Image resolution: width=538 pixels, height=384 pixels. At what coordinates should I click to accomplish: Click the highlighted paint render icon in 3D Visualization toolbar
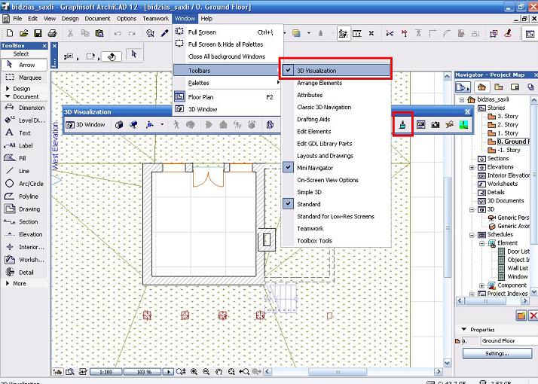[403, 124]
